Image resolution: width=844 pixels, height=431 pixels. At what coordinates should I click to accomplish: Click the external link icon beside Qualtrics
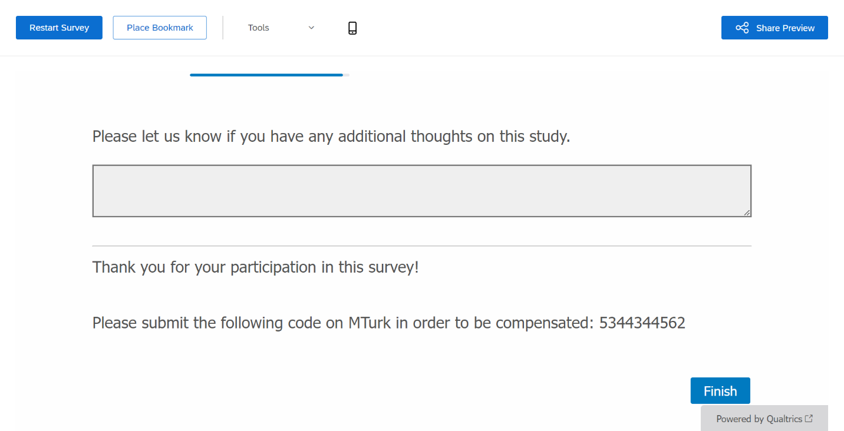click(x=809, y=419)
